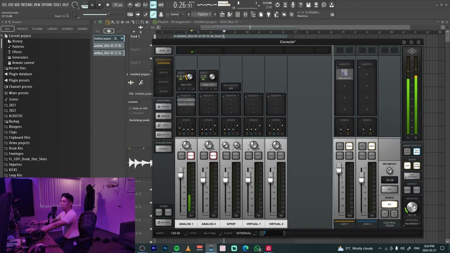450x253 pixels.
Task: Toggle Song mode in transport panel
Action: (x=85, y=6)
